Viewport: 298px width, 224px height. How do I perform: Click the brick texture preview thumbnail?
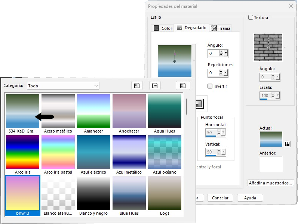(268, 47)
